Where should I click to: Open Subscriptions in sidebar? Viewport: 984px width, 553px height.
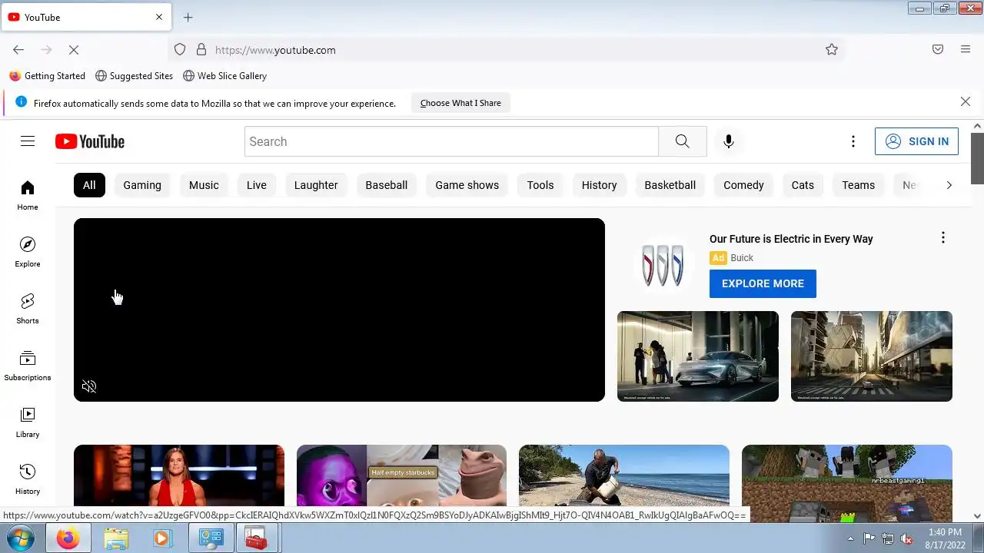click(x=28, y=366)
